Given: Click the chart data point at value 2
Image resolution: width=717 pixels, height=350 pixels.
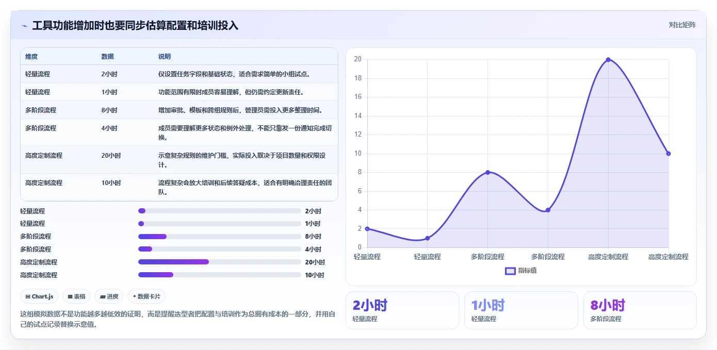Looking at the screenshot, I should coord(367,229).
